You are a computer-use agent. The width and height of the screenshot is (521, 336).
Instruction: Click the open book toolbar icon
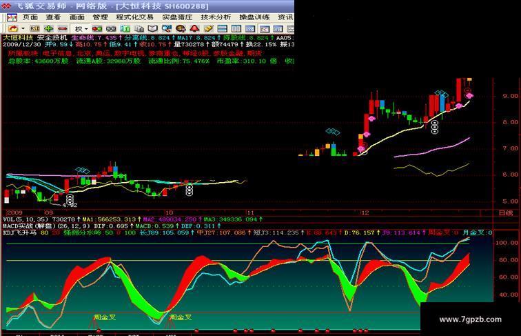point(152,29)
